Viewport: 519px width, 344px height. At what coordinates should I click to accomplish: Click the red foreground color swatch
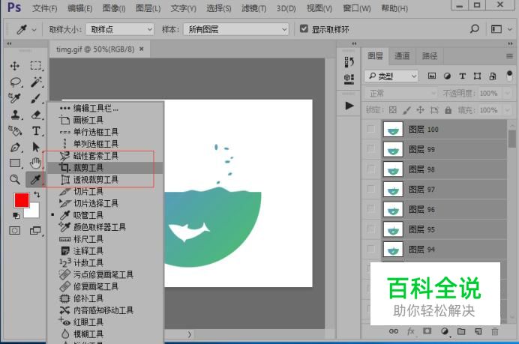[22, 200]
